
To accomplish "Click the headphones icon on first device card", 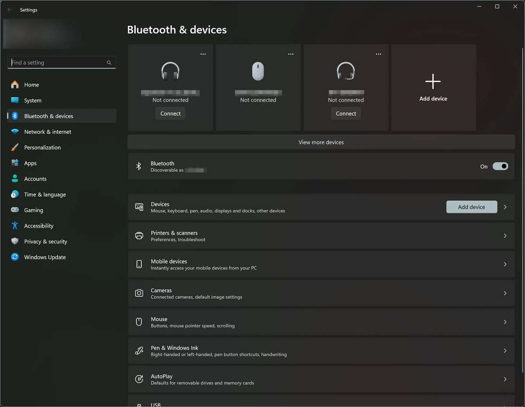I will click(170, 71).
